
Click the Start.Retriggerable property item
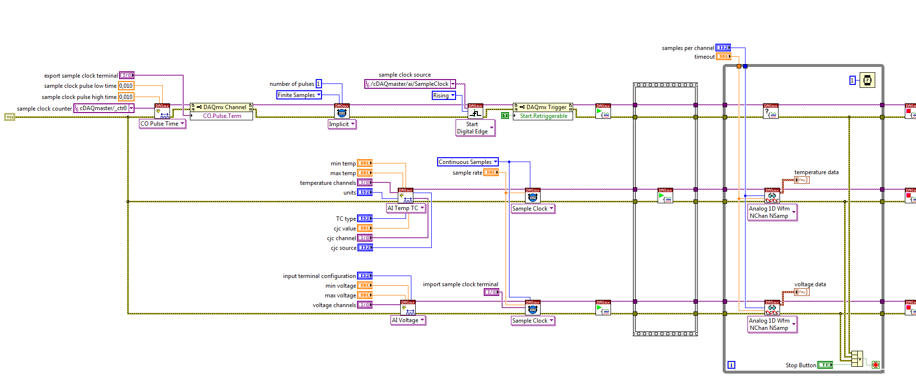point(543,116)
